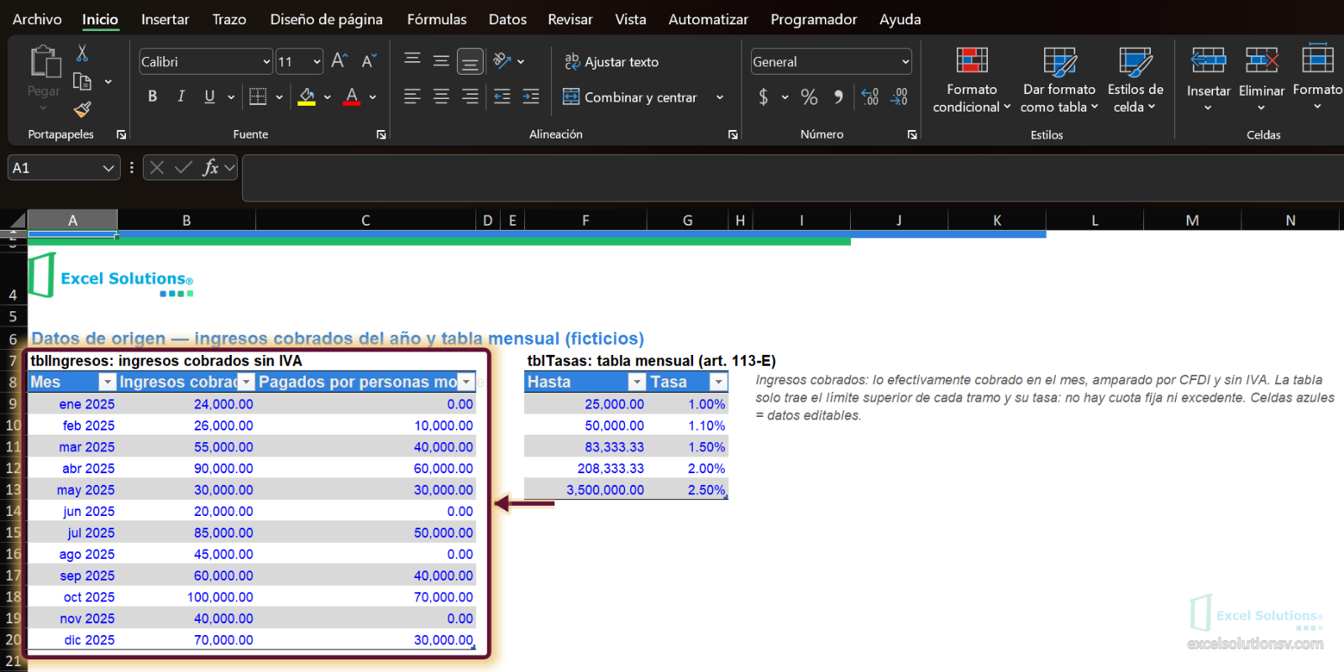The height and width of the screenshot is (672, 1344).
Task: Toggle bottom vertical alignment
Action: [470, 61]
